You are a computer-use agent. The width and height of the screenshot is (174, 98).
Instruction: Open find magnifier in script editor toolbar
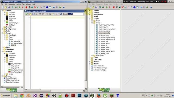(57, 14)
